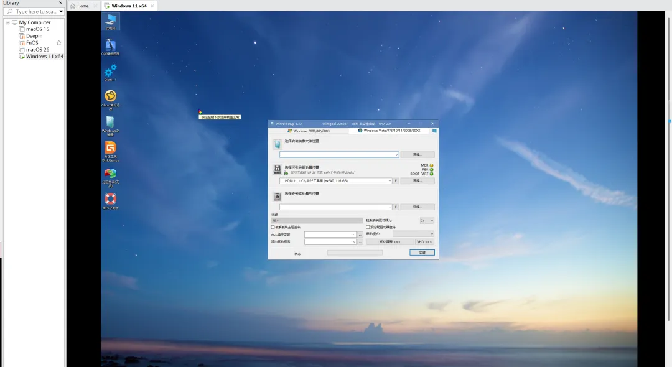Open the CGI backup restore desktop icon

point(111,47)
